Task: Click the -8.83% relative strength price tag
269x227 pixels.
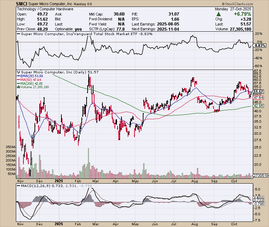Action: 260,45
